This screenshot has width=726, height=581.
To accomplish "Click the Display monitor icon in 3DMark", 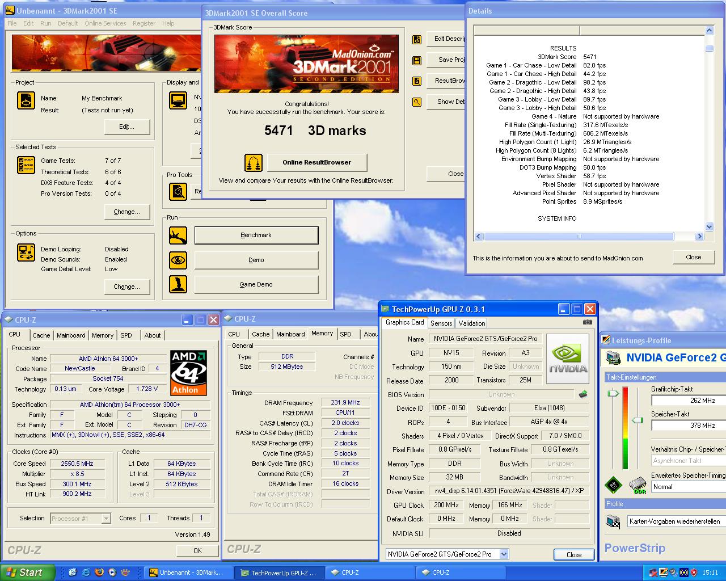I will [178, 100].
